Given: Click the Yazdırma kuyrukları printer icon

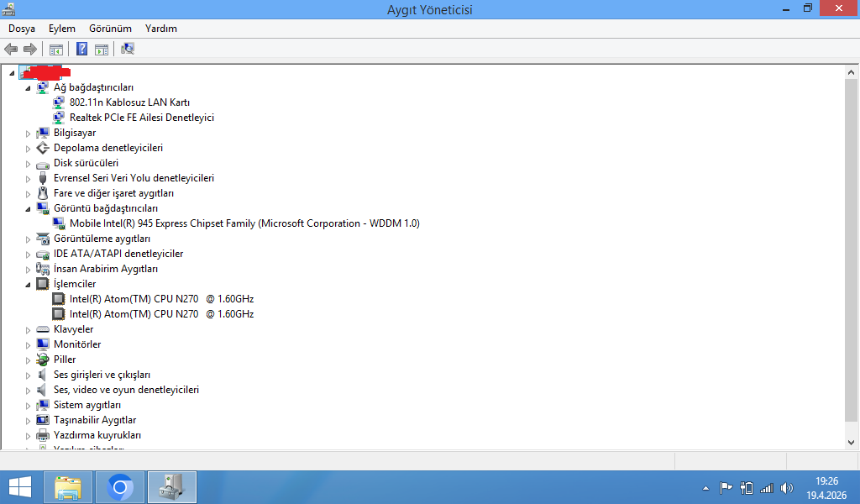Looking at the screenshot, I should point(43,435).
